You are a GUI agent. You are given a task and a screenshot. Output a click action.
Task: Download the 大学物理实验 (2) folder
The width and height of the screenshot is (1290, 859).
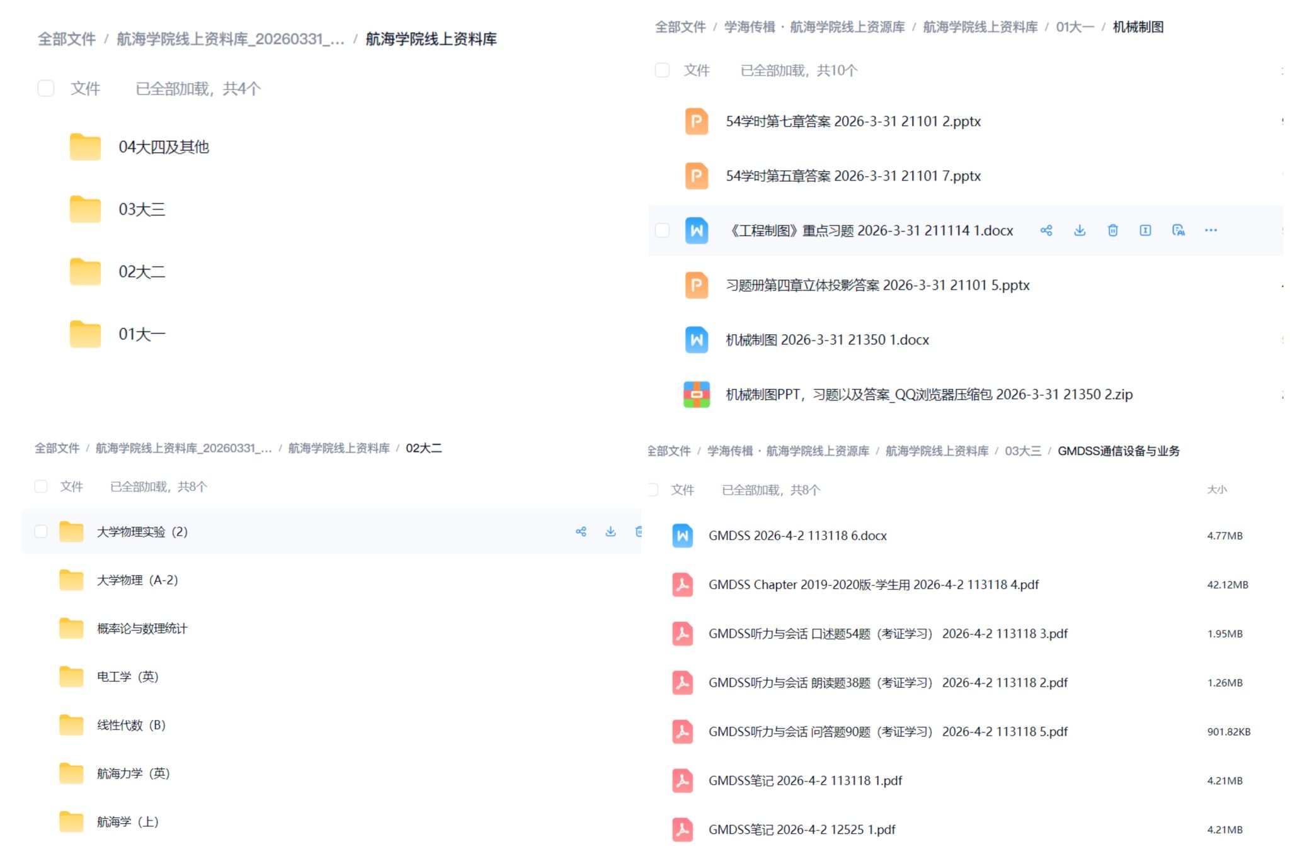610,532
